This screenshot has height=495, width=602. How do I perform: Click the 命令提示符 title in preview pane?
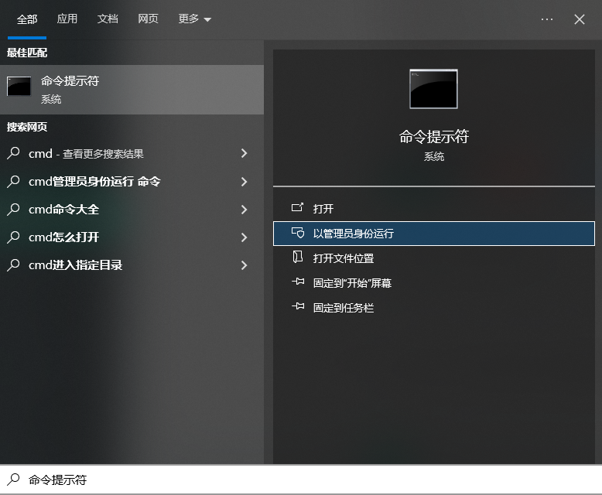(434, 137)
